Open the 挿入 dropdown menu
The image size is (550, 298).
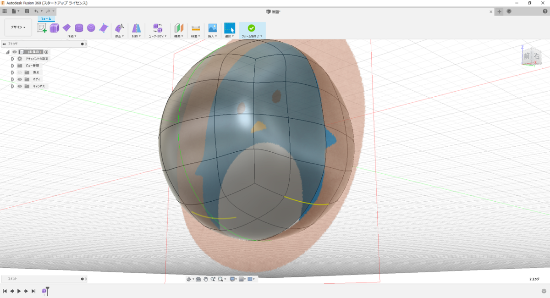click(213, 36)
